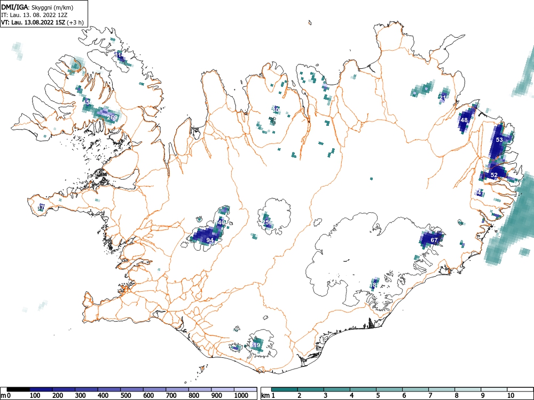The image size is (534, 400).
Task: Select the 2–3 km legend color swatch
Action: (x=311, y=389)
